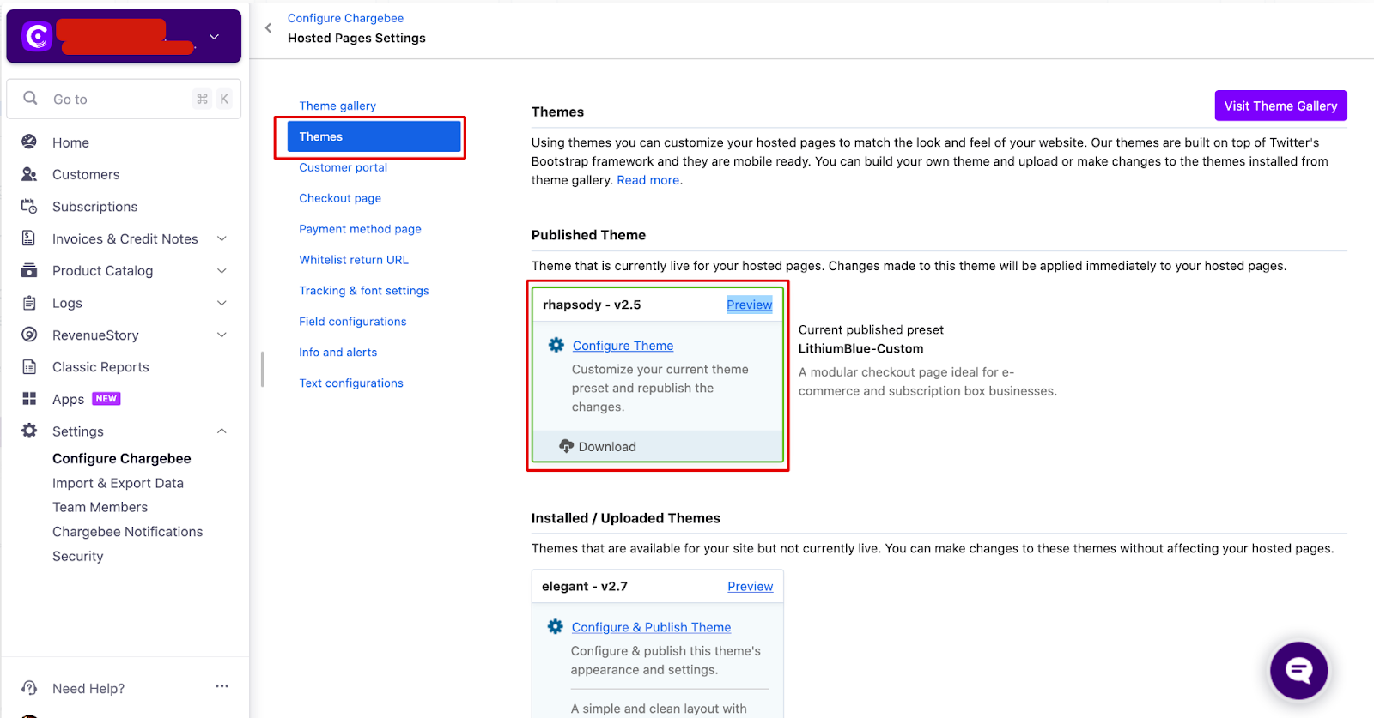Expand Invoices & Credit Notes menu chevron
Image resolution: width=1374 pixels, height=718 pixels.
222,238
